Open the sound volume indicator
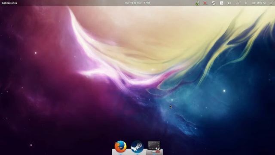The width and height of the screenshot is (275, 155). click(x=229, y=3)
